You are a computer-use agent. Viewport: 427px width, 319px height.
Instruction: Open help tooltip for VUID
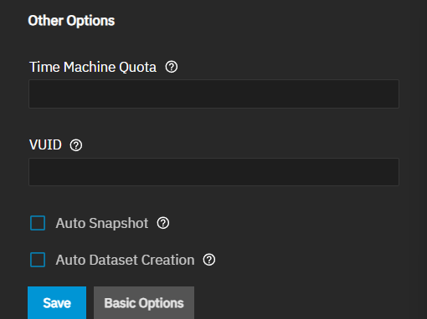[x=76, y=145]
